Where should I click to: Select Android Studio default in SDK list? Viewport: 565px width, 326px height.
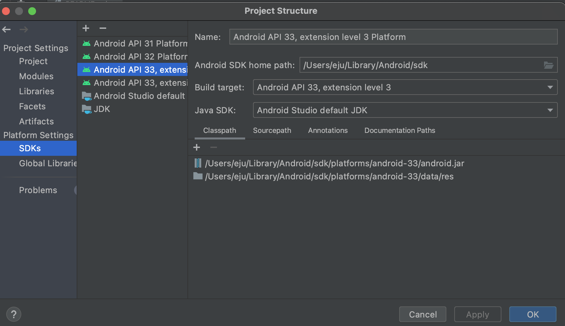[132, 96]
